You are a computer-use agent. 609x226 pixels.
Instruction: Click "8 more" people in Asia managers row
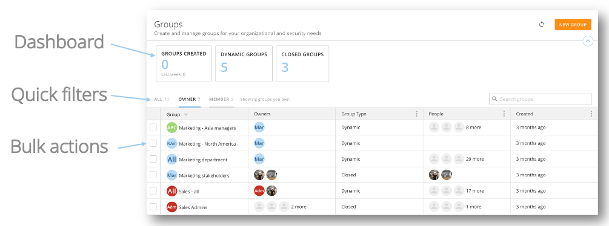click(x=473, y=127)
